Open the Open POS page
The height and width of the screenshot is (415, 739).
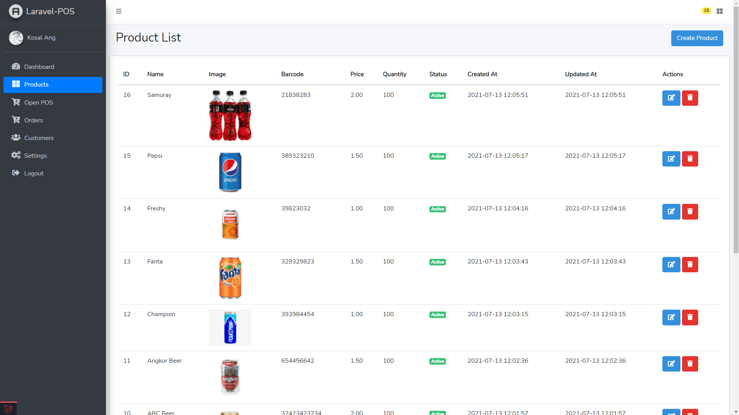click(53, 102)
